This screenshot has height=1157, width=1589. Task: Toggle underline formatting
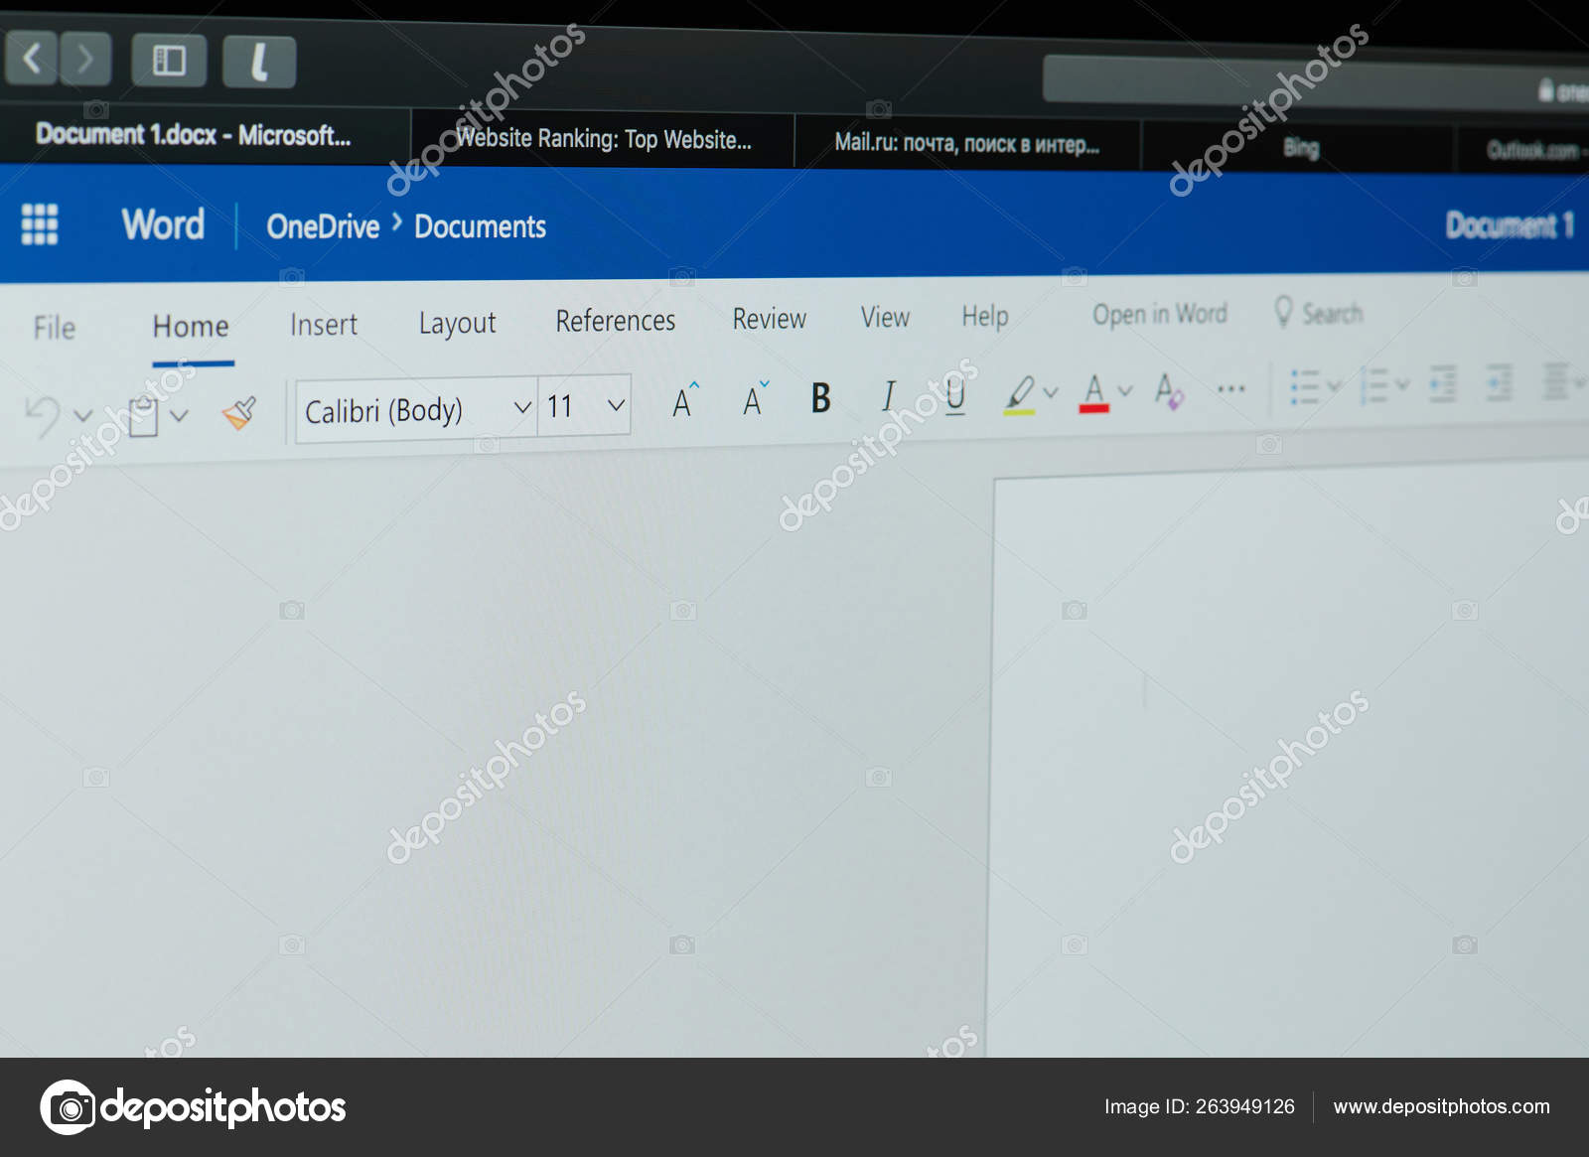coord(955,395)
